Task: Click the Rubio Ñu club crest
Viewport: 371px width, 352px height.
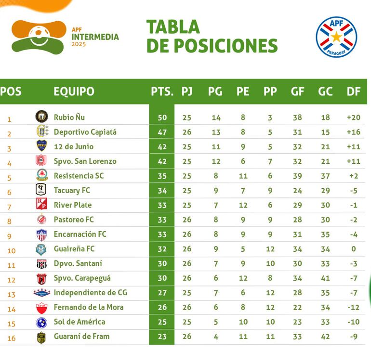Action: [42, 117]
